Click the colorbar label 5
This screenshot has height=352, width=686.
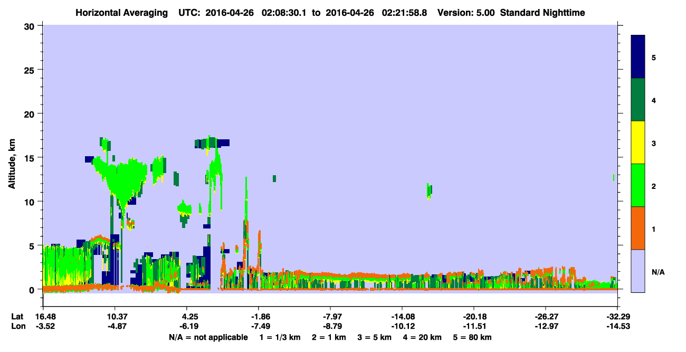(x=653, y=57)
